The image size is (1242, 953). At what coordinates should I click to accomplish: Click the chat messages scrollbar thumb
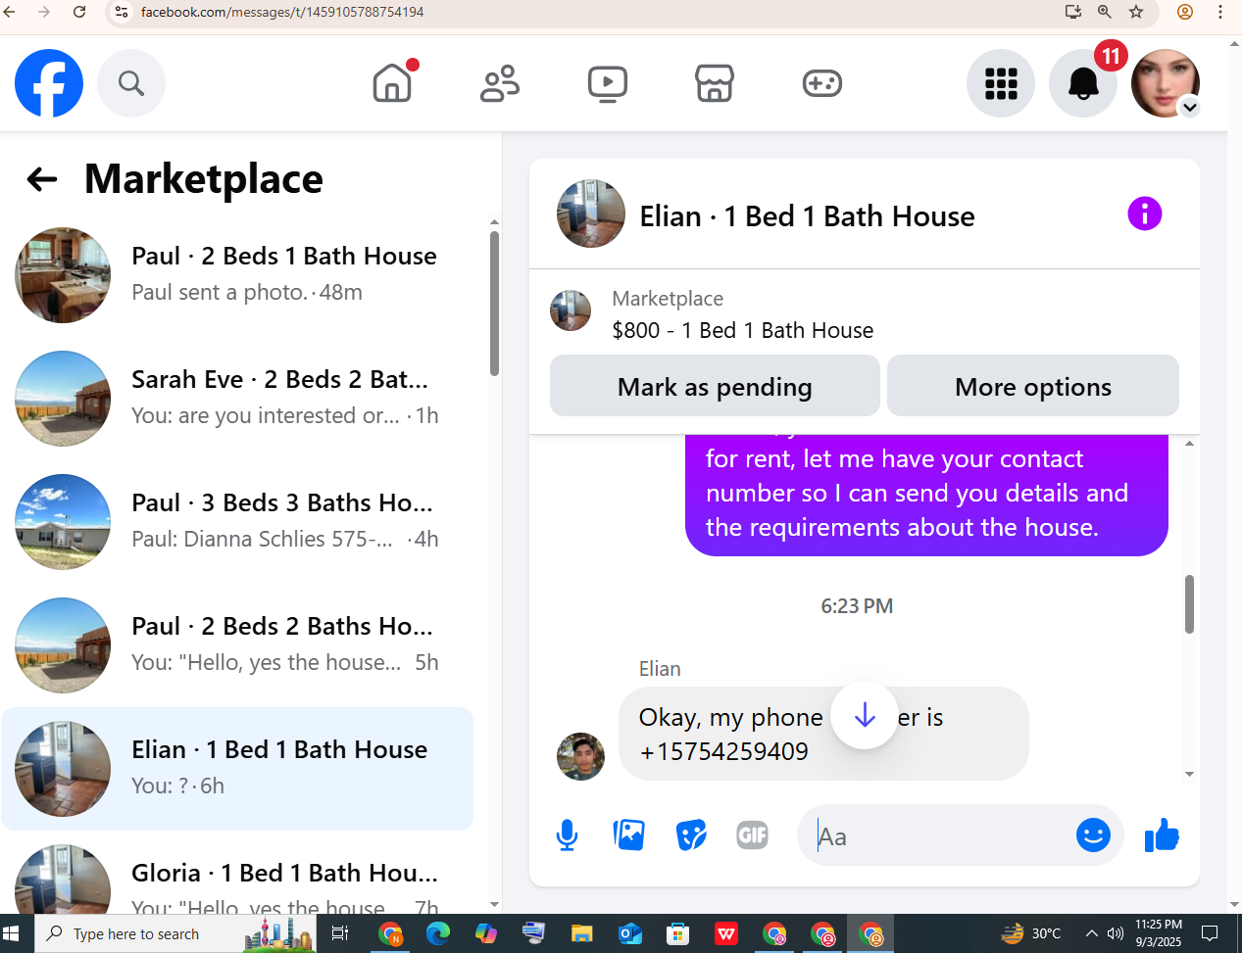(x=1189, y=604)
